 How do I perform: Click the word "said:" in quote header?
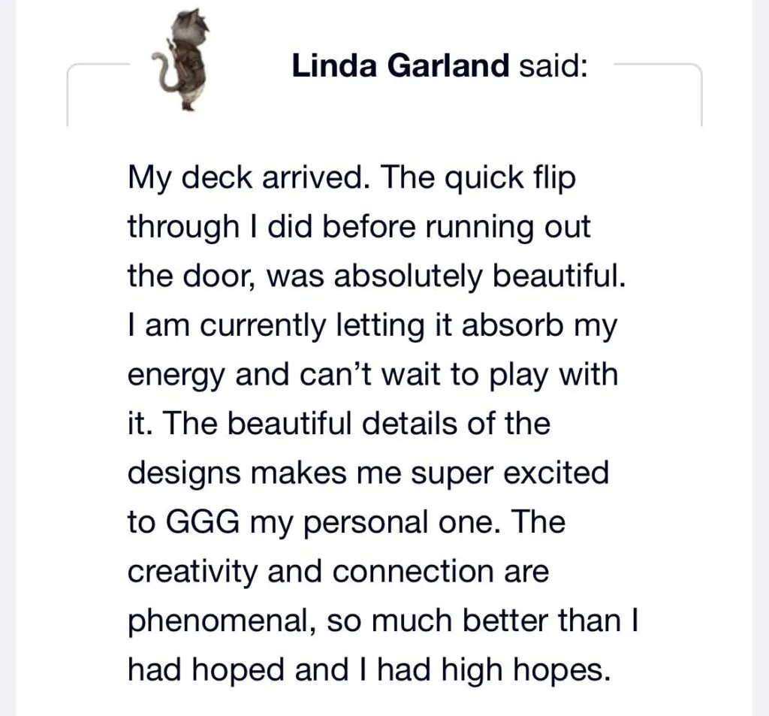(x=553, y=66)
